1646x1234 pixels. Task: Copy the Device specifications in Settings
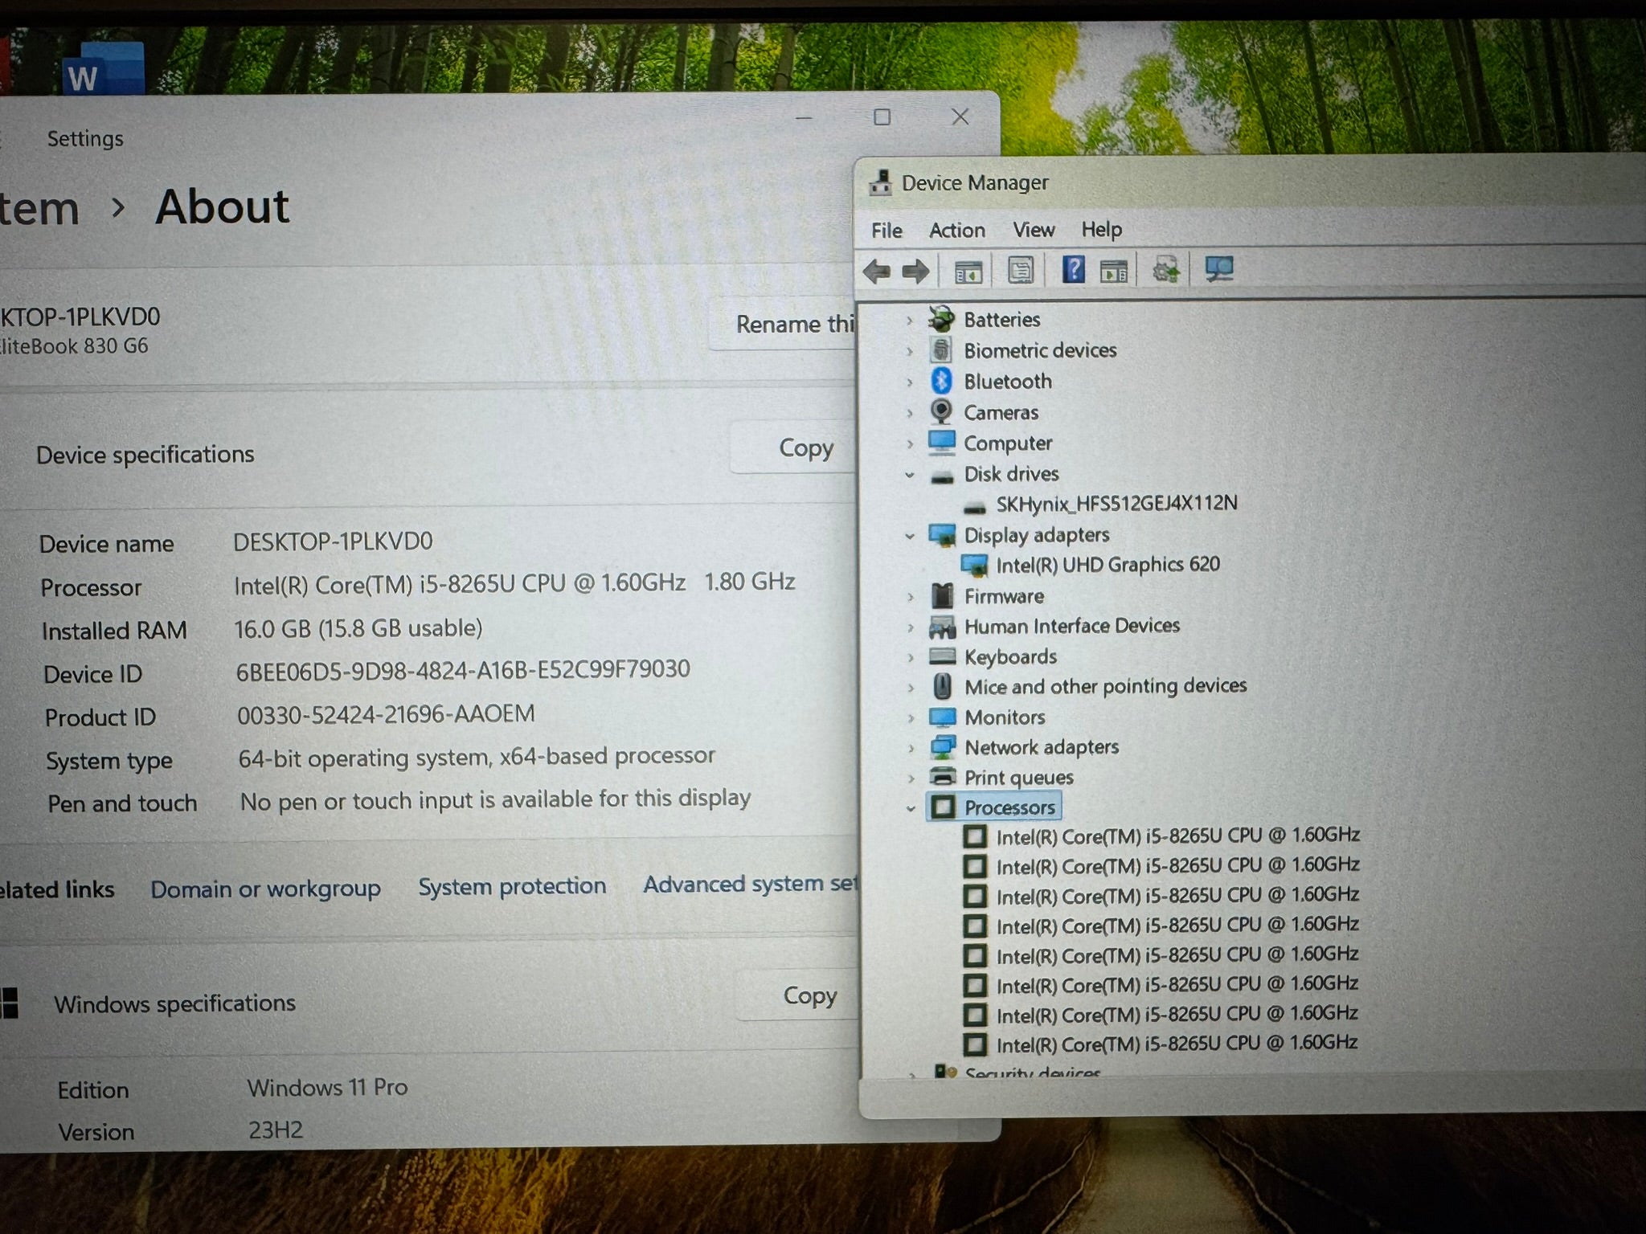coord(792,447)
